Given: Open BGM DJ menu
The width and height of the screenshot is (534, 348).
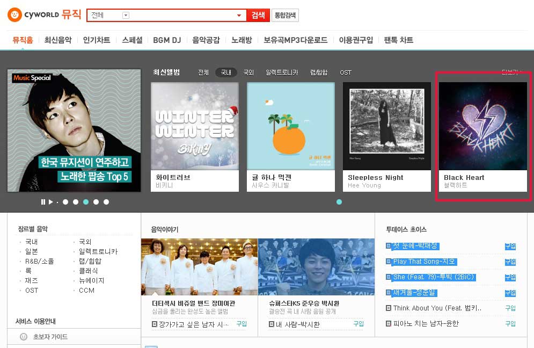Looking at the screenshot, I should pos(167,40).
